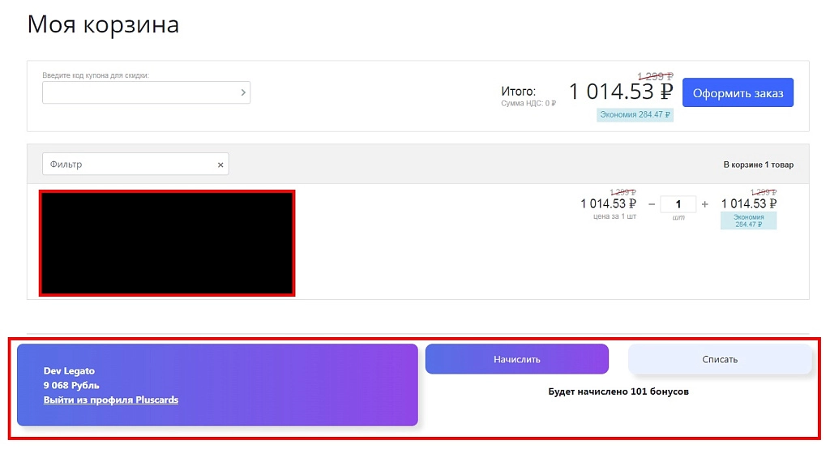Select the Начислить bonus option
The width and height of the screenshot is (830, 449).
tap(516, 359)
